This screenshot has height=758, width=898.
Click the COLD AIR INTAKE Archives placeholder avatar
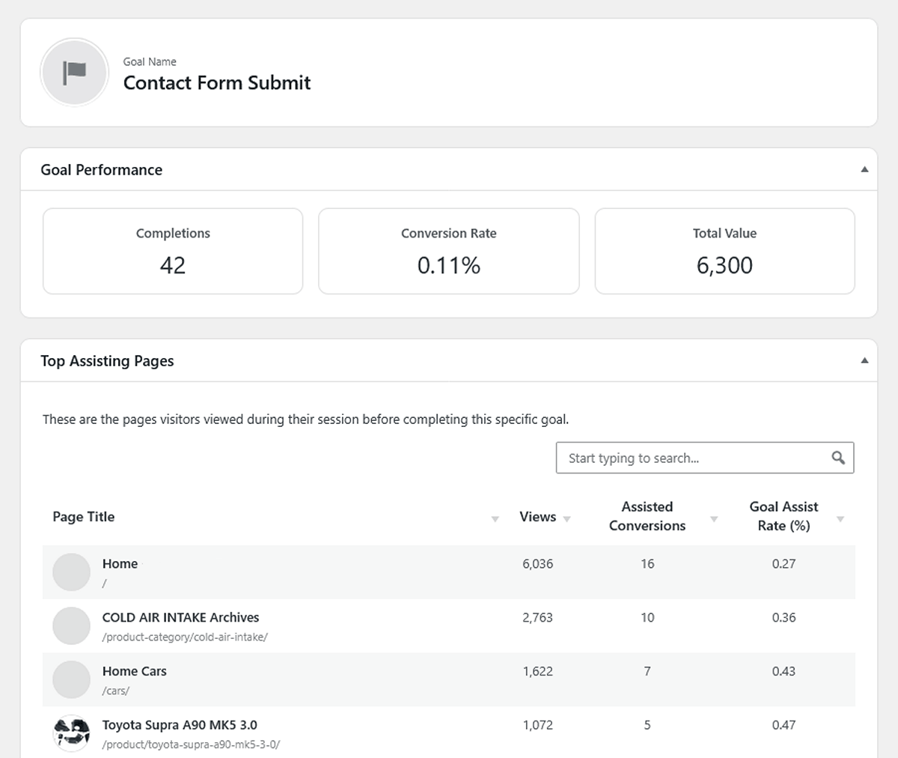pos(71,626)
